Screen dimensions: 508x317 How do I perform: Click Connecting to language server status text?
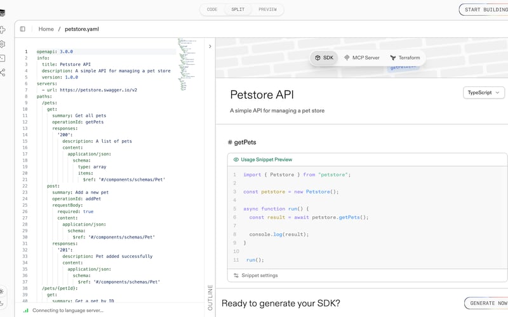pyautogui.click(x=68, y=311)
